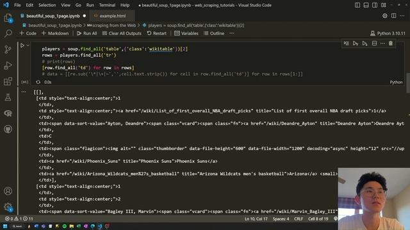The width and height of the screenshot is (410, 230).
Task: Add a new Code cell
Action: pos(28,33)
